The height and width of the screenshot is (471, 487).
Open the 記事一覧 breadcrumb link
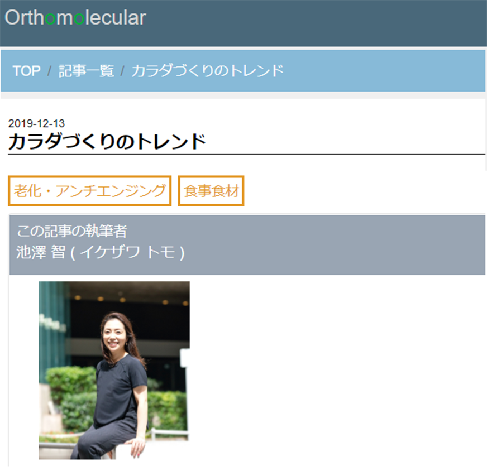pyautogui.click(x=86, y=71)
